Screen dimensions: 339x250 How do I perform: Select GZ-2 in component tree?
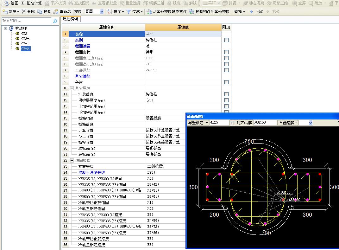click(x=25, y=49)
